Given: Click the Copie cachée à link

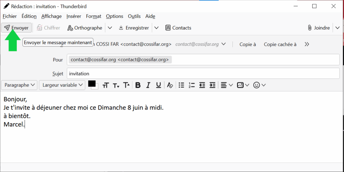Looking at the screenshot, I should [x=280, y=44].
